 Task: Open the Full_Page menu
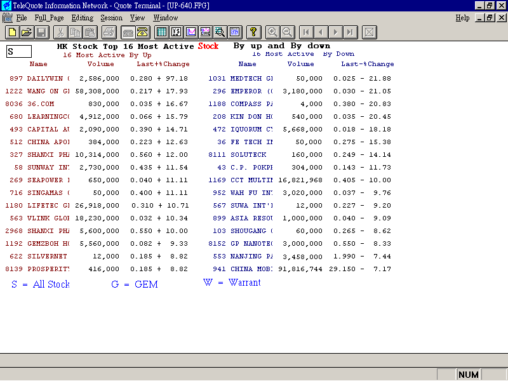(49, 18)
